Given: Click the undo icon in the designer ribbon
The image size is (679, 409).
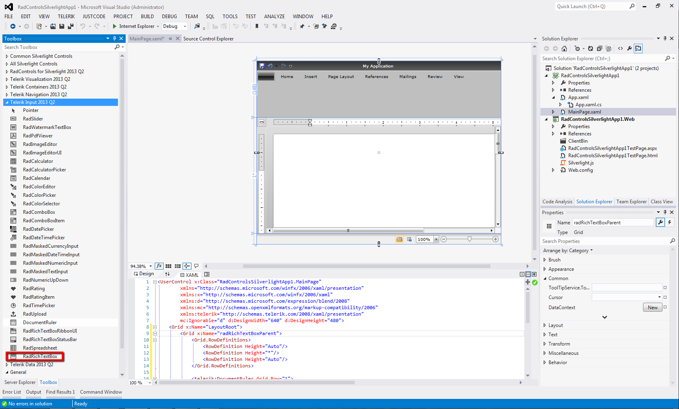Looking at the screenshot, I should 270,66.
